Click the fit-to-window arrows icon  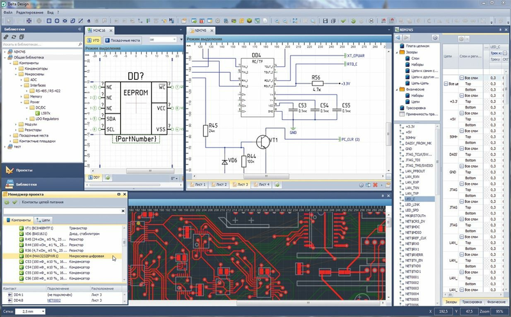point(295,21)
